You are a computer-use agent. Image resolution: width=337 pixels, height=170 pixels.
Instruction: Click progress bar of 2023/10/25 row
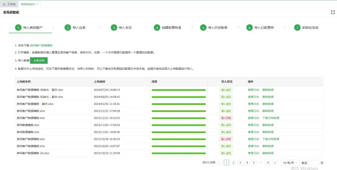178,153
